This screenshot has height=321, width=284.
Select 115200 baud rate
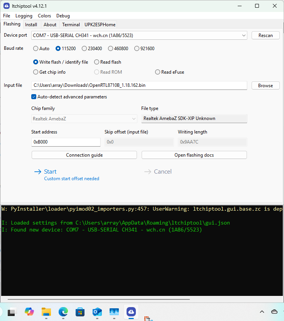[66, 49]
